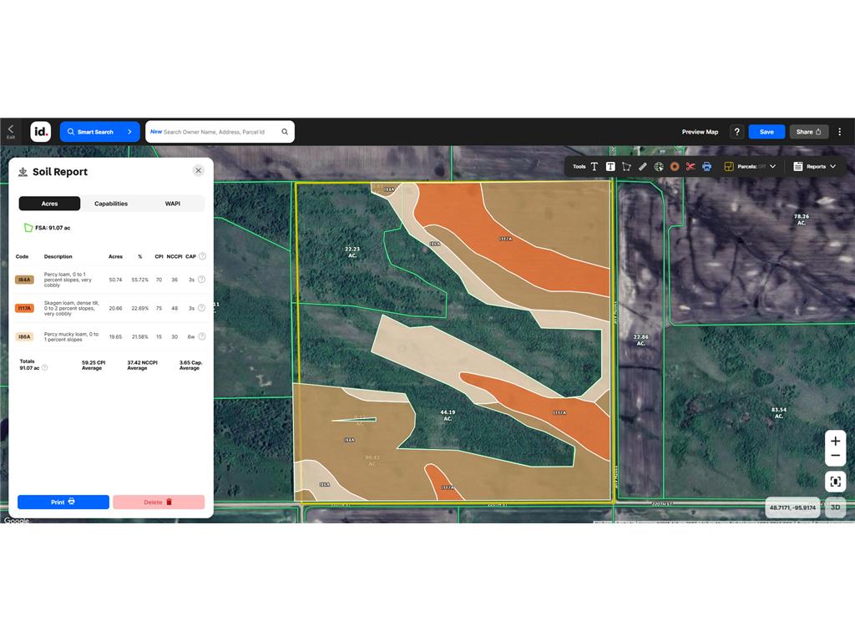Click the Save button
This screenshot has height=641, width=855.
click(766, 131)
